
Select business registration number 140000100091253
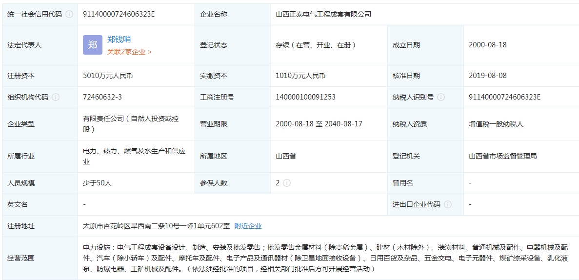[x=305, y=97]
